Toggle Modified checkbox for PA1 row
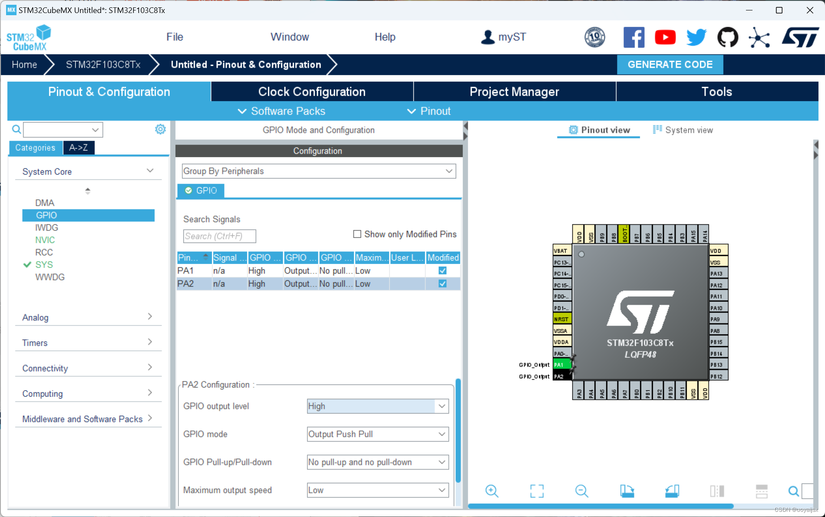Screen dimensions: 825x517 tap(442, 270)
